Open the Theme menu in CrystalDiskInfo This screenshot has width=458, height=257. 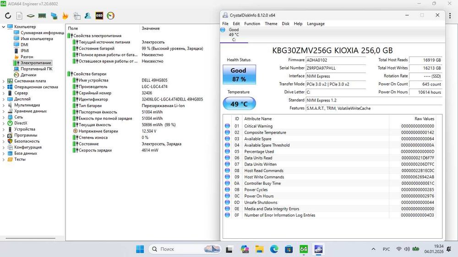click(x=271, y=24)
